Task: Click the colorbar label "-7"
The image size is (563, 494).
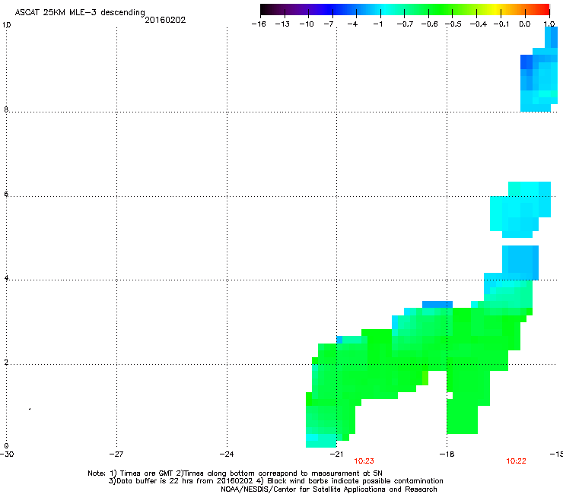Action: [x=329, y=24]
